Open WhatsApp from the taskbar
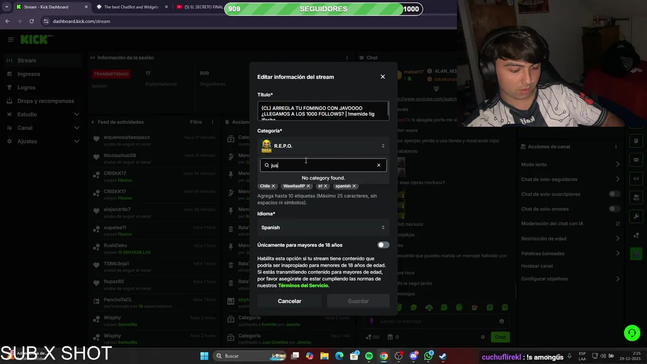The height and width of the screenshot is (364, 647). [429, 356]
